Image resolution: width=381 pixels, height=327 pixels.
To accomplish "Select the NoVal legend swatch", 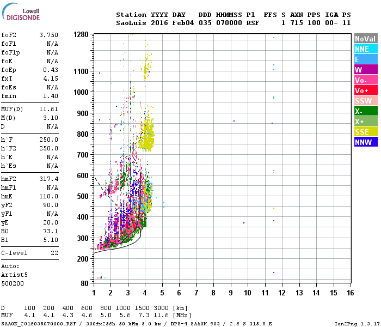I will 366,39.
